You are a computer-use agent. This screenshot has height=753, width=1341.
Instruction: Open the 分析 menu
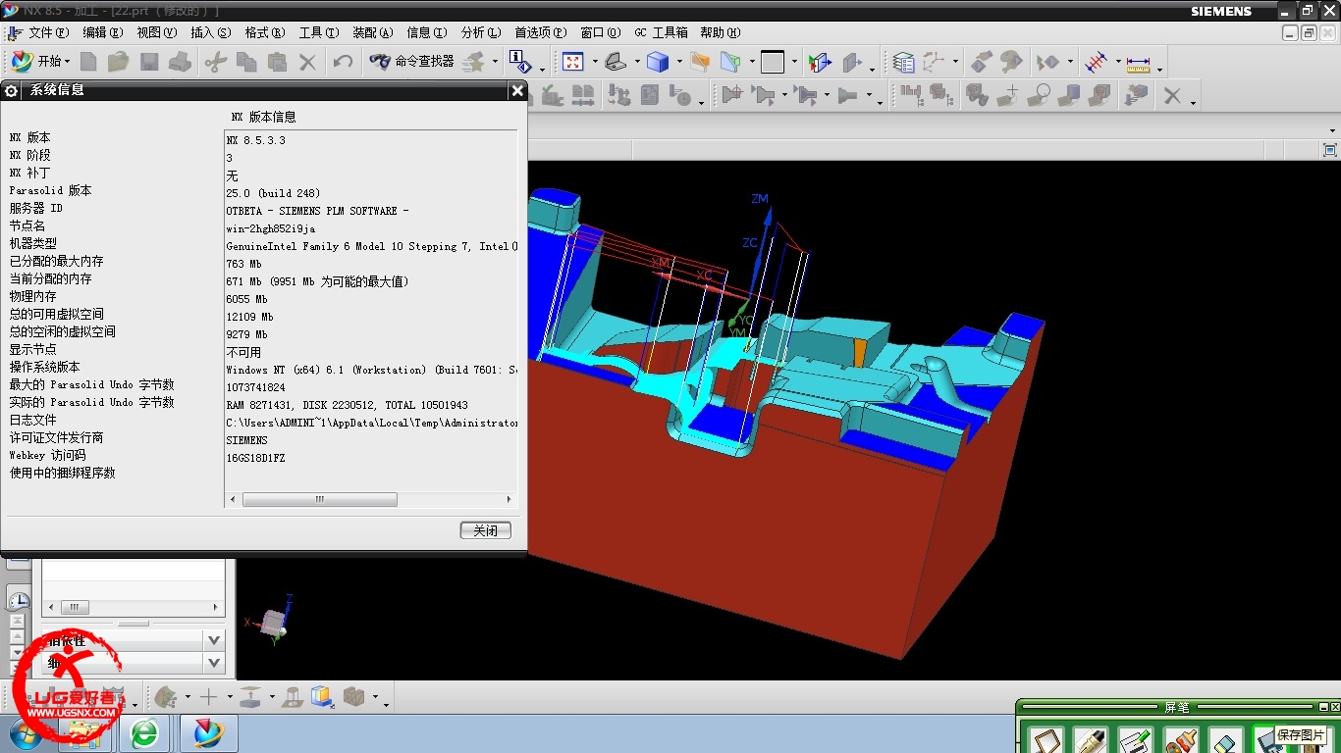point(481,32)
